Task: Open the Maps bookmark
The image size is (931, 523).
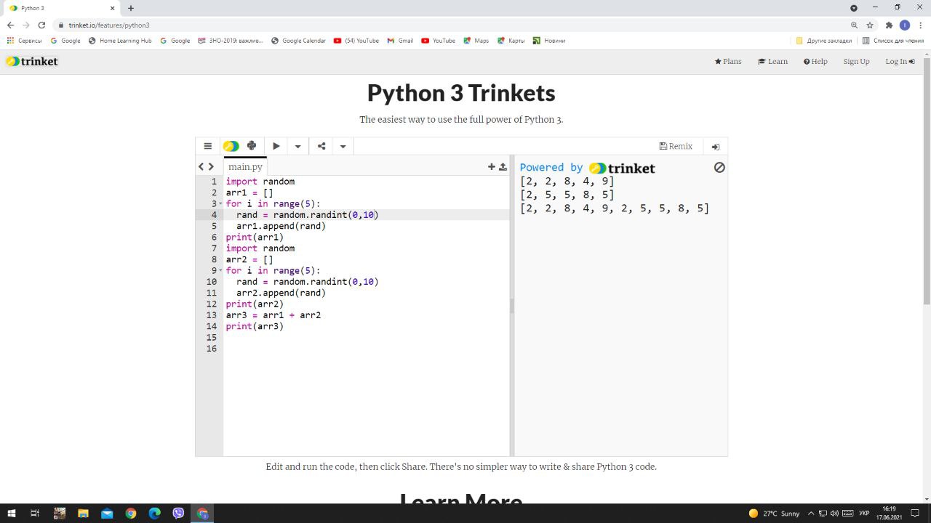Action: point(476,41)
